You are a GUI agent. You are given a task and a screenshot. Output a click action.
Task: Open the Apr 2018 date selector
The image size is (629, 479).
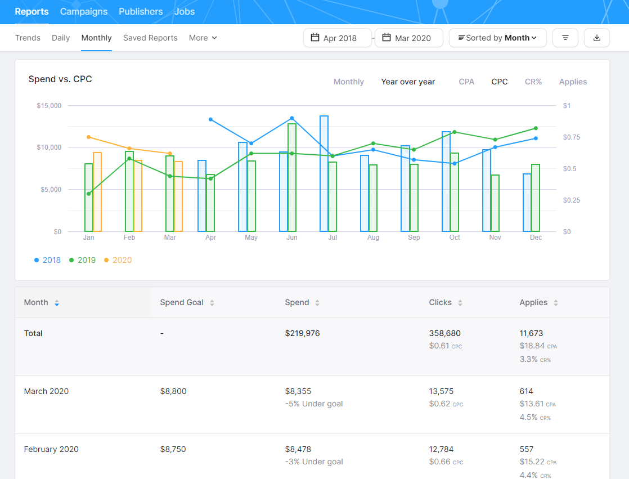[338, 38]
